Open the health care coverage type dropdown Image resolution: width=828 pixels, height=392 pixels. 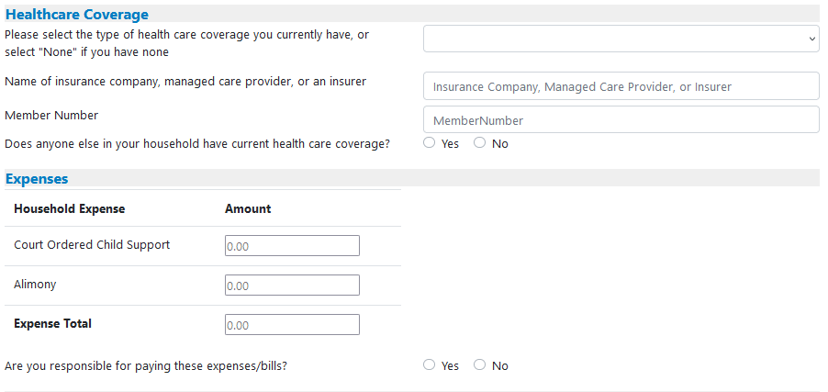coord(621,39)
